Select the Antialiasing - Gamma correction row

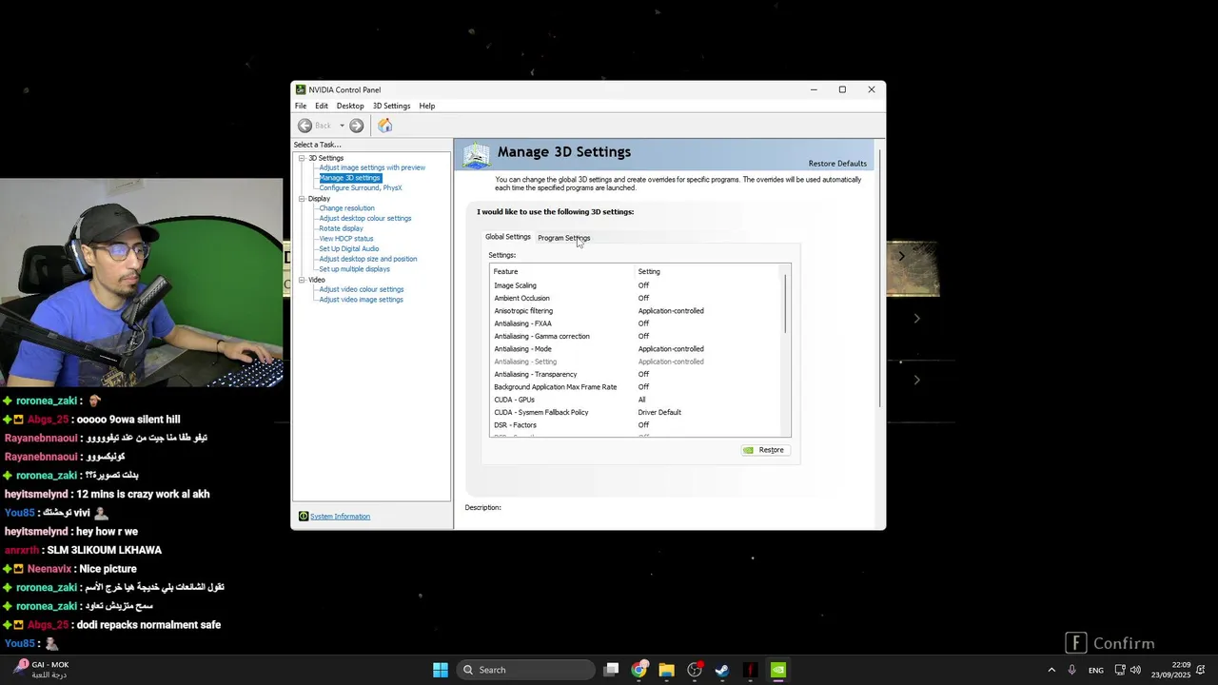coord(637,336)
